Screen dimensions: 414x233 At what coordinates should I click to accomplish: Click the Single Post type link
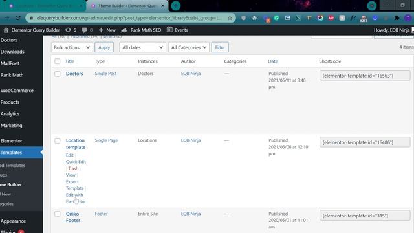tap(105, 74)
